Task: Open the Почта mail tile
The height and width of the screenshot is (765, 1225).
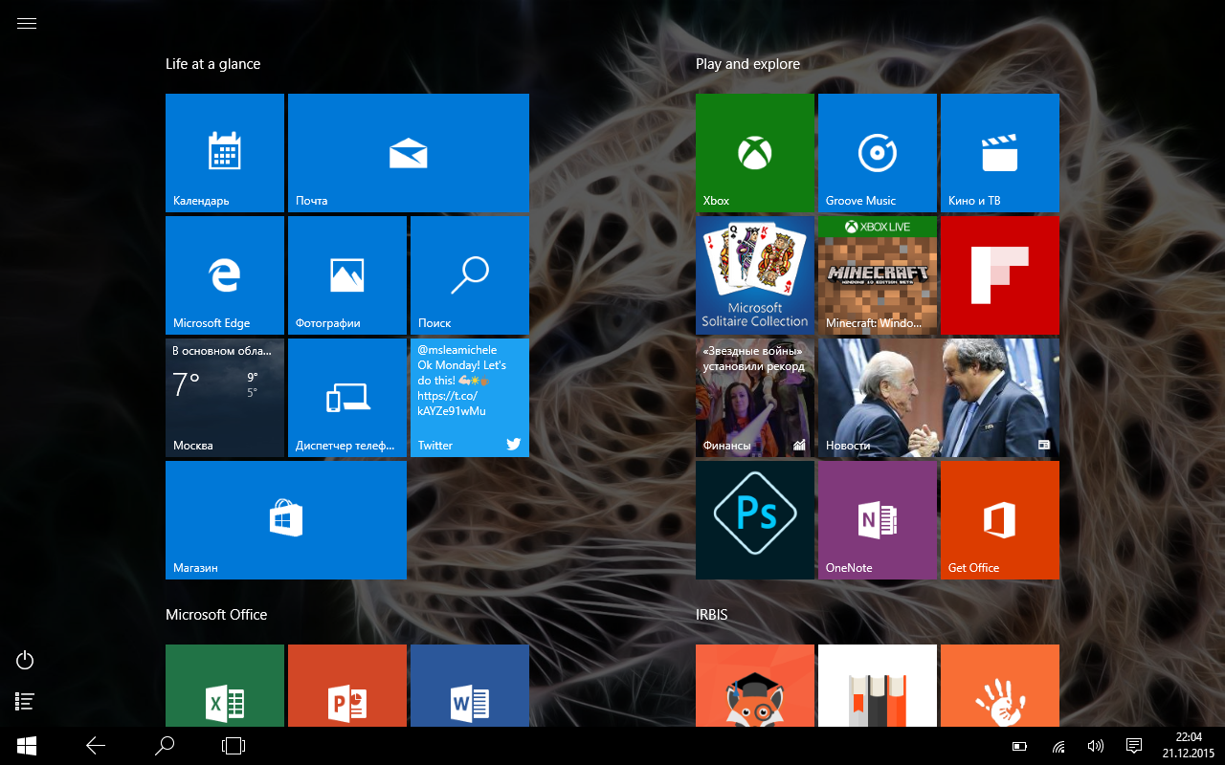Action: pyautogui.click(x=409, y=152)
